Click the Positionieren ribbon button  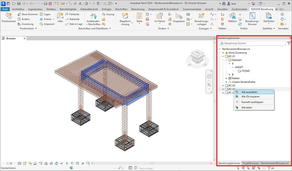[8, 17]
